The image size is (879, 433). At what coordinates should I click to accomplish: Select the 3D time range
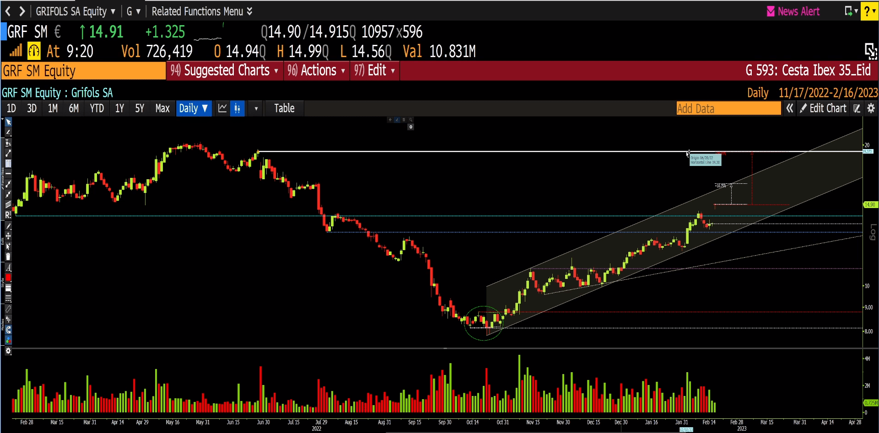click(x=32, y=108)
